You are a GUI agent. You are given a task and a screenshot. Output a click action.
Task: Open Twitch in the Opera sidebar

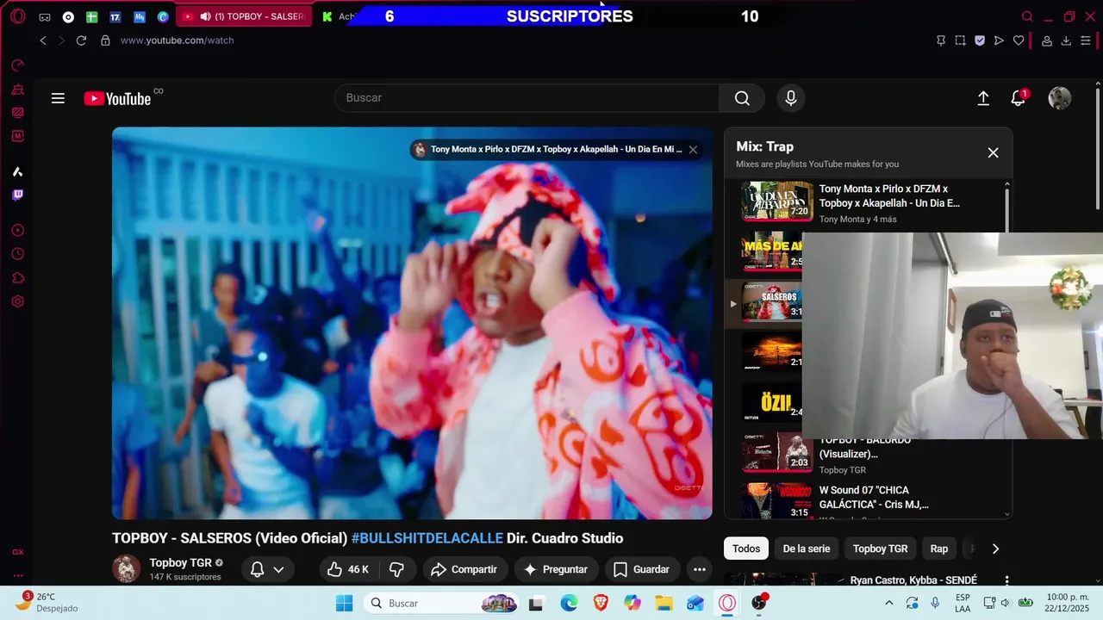click(18, 195)
